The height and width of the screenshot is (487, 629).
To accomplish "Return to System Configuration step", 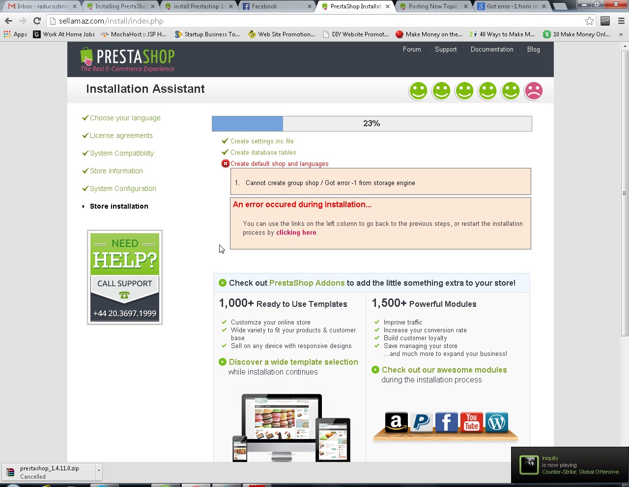I will [x=123, y=189].
